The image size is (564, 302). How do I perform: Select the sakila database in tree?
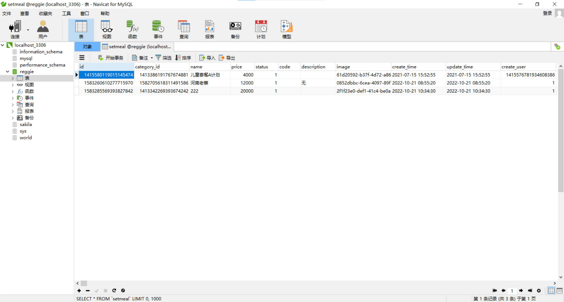pos(26,124)
